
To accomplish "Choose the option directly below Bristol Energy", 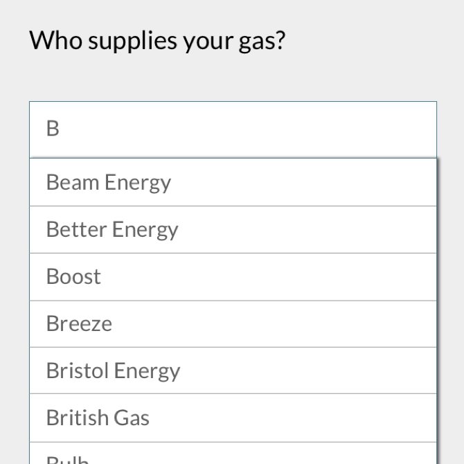I will coord(233,418).
